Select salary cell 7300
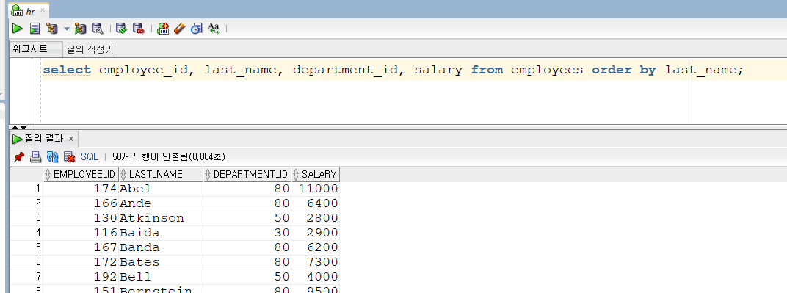 (315, 262)
